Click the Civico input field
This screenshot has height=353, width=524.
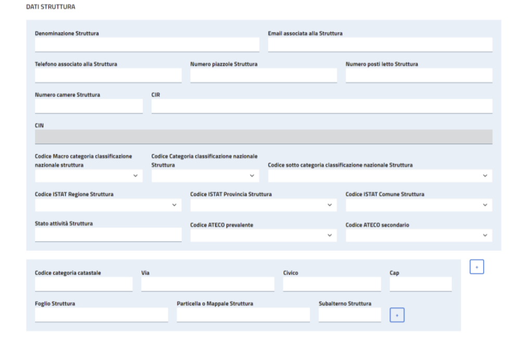[x=332, y=284]
